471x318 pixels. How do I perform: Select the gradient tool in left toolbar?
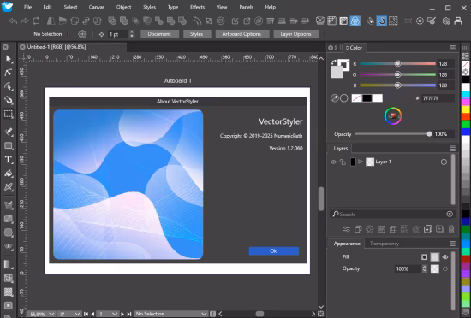(8, 264)
